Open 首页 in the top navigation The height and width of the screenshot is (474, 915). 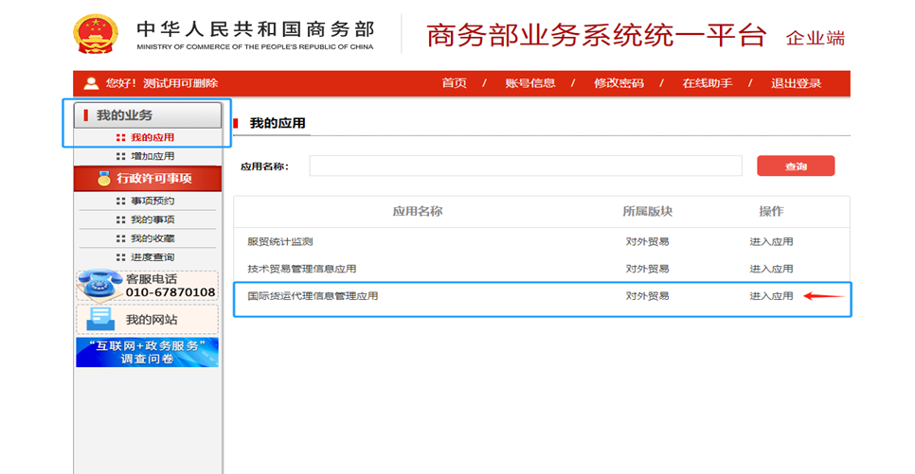(454, 83)
